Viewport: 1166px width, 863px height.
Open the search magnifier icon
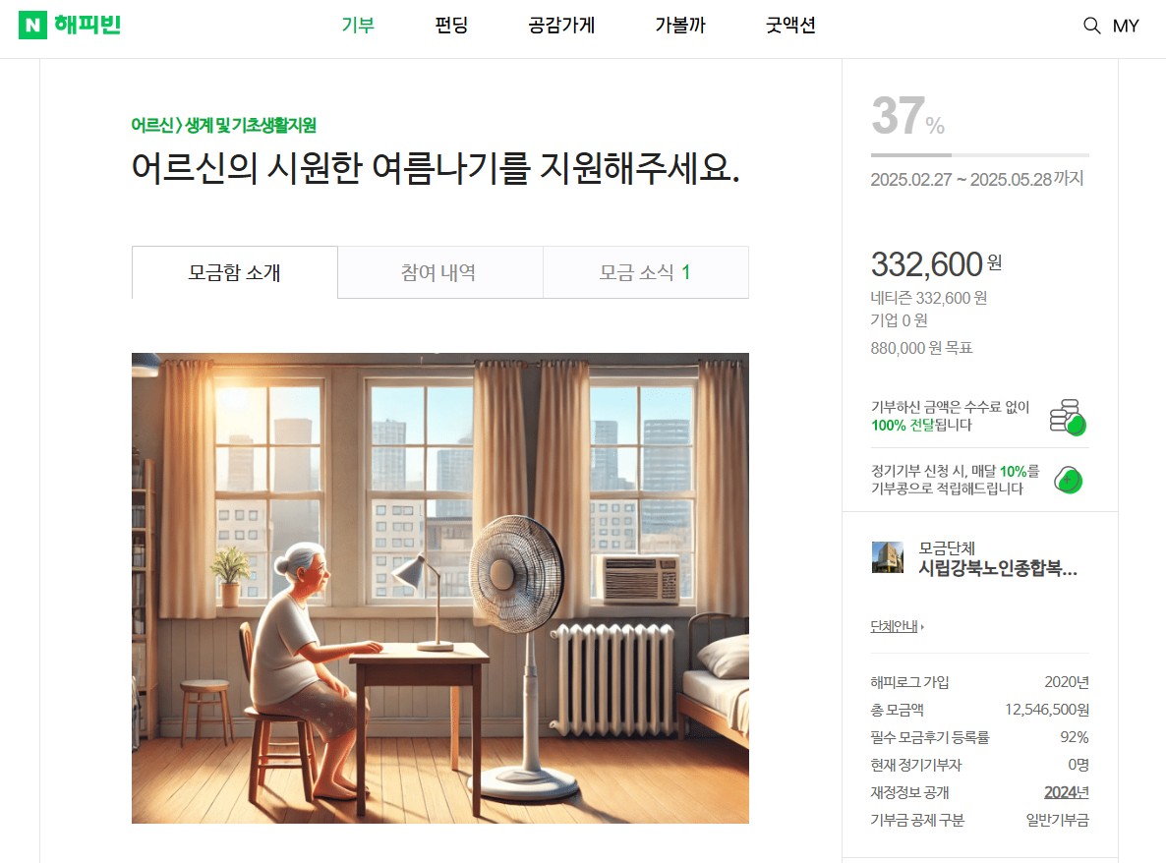pyautogui.click(x=1091, y=26)
